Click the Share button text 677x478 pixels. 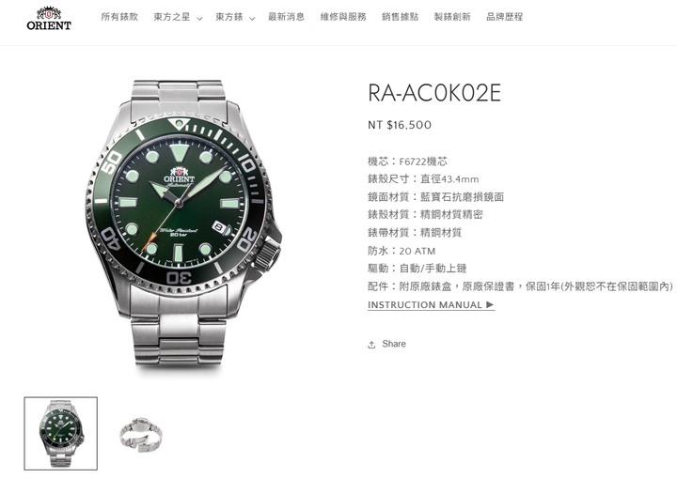[394, 344]
